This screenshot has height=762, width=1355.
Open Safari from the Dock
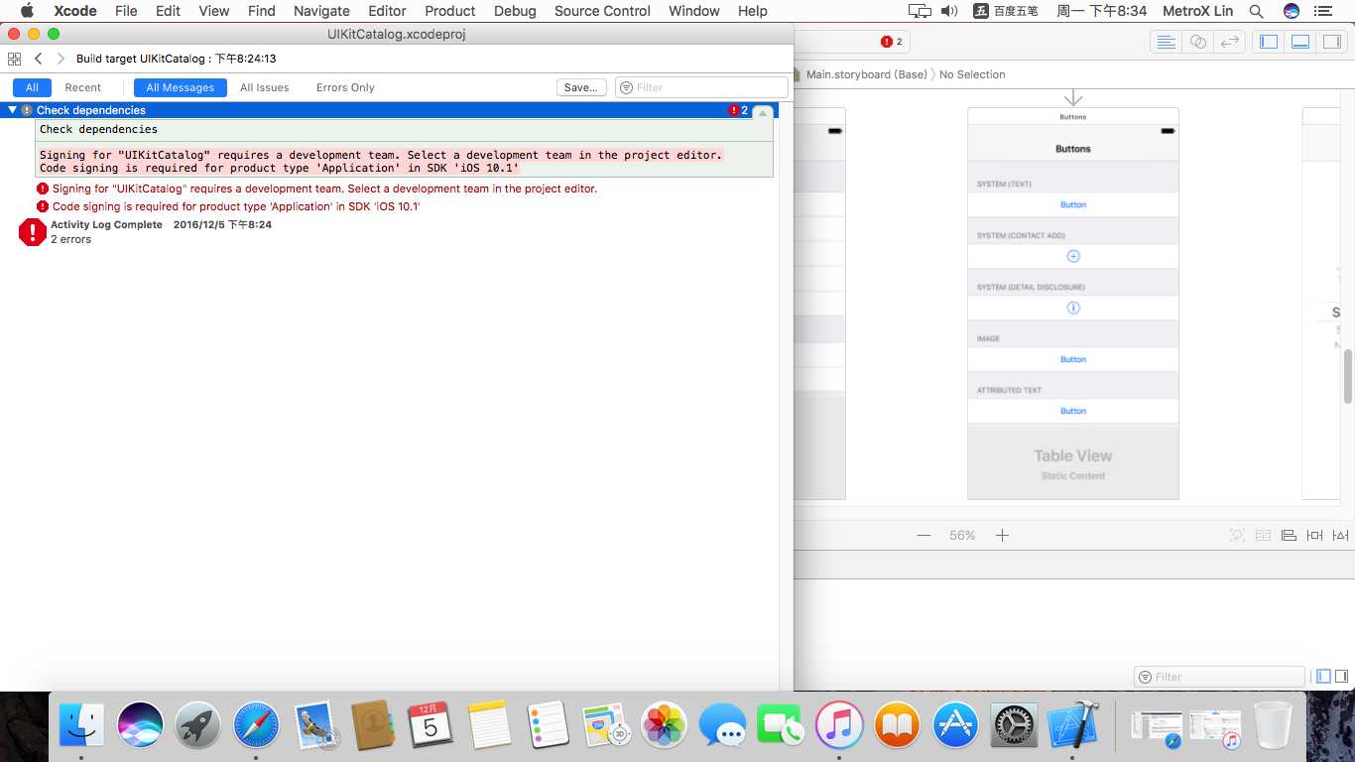tap(256, 725)
